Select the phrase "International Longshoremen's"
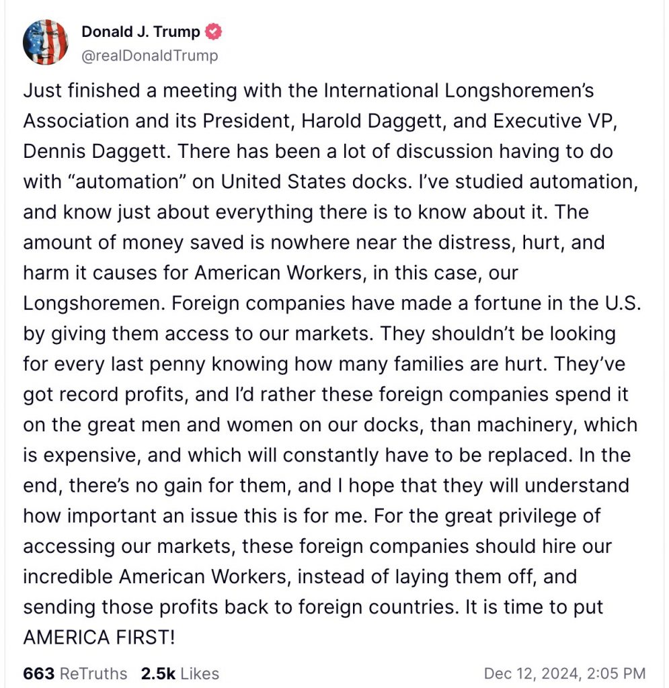The image size is (669, 688). [459, 91]
